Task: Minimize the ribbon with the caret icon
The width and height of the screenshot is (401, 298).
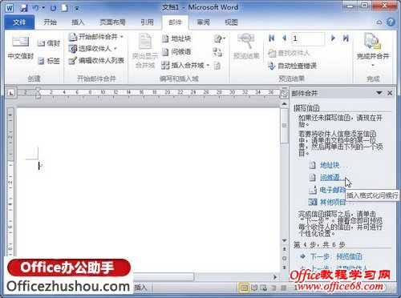Action: point(379,22)
